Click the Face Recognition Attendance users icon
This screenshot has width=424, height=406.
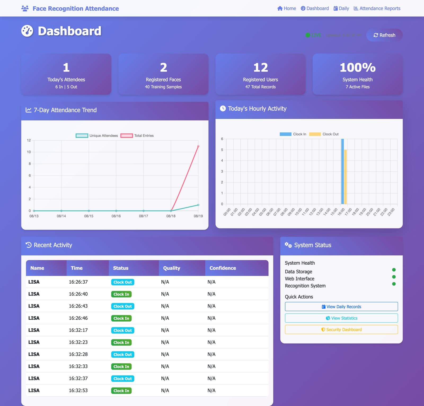click(x=25, y=8)
